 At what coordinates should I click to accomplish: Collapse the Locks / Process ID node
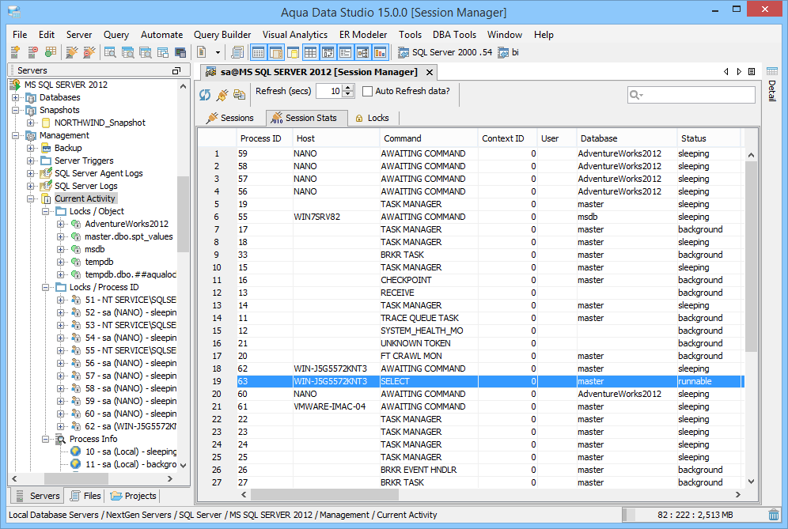46,287
